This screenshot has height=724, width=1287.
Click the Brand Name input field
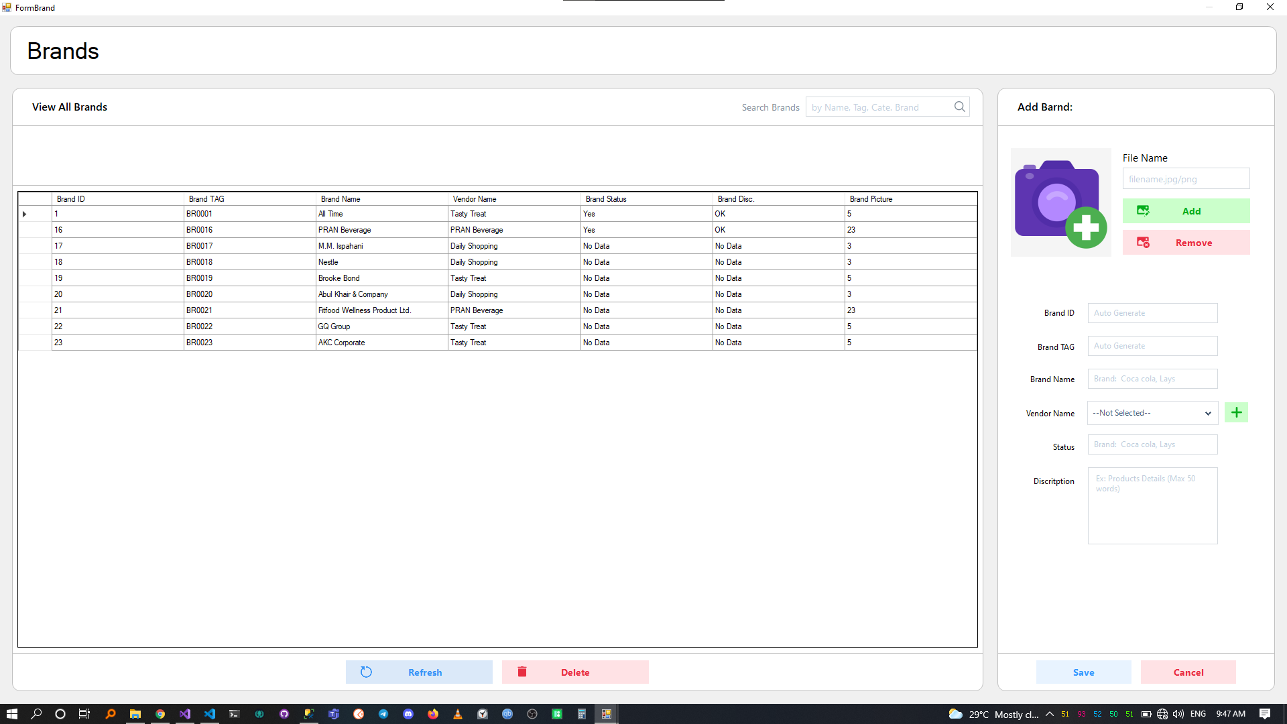1152,379
